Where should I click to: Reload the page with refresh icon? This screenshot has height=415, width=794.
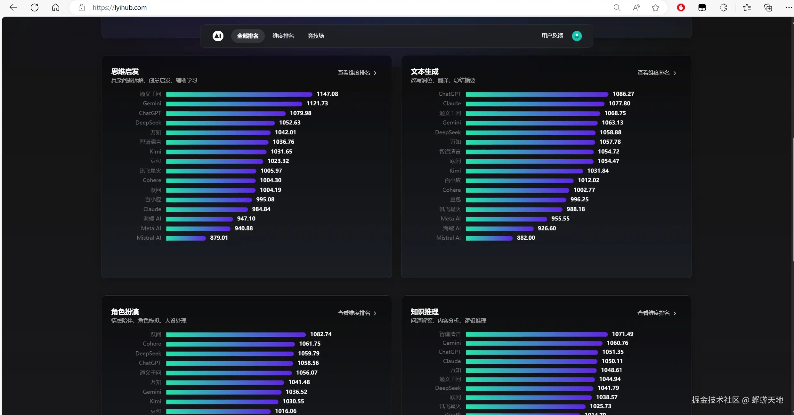(x=35, y=7)
